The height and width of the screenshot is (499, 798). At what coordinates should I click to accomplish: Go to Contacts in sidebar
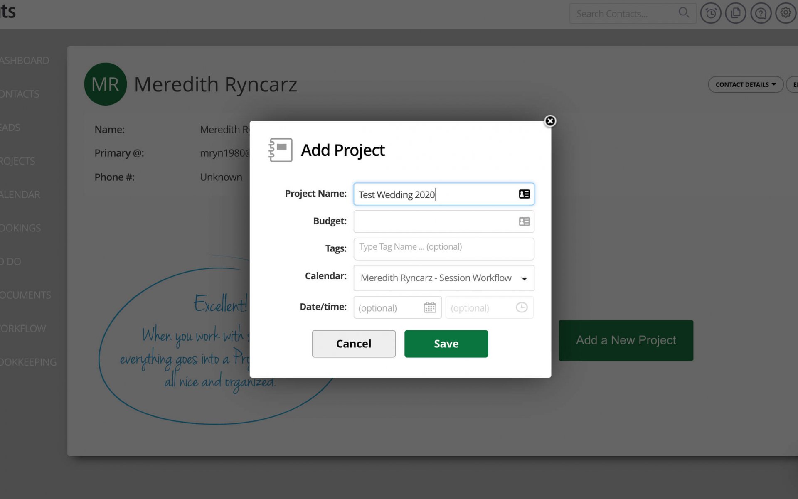tap(19, 94)
